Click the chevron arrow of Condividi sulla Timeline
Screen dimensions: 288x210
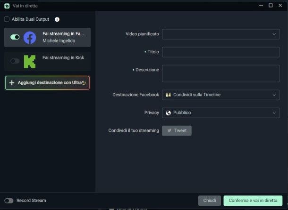pyautogui.click(x=274, y=95)
